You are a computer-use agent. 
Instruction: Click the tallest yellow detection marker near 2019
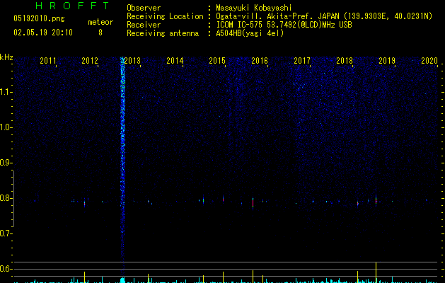coord(376,272)
